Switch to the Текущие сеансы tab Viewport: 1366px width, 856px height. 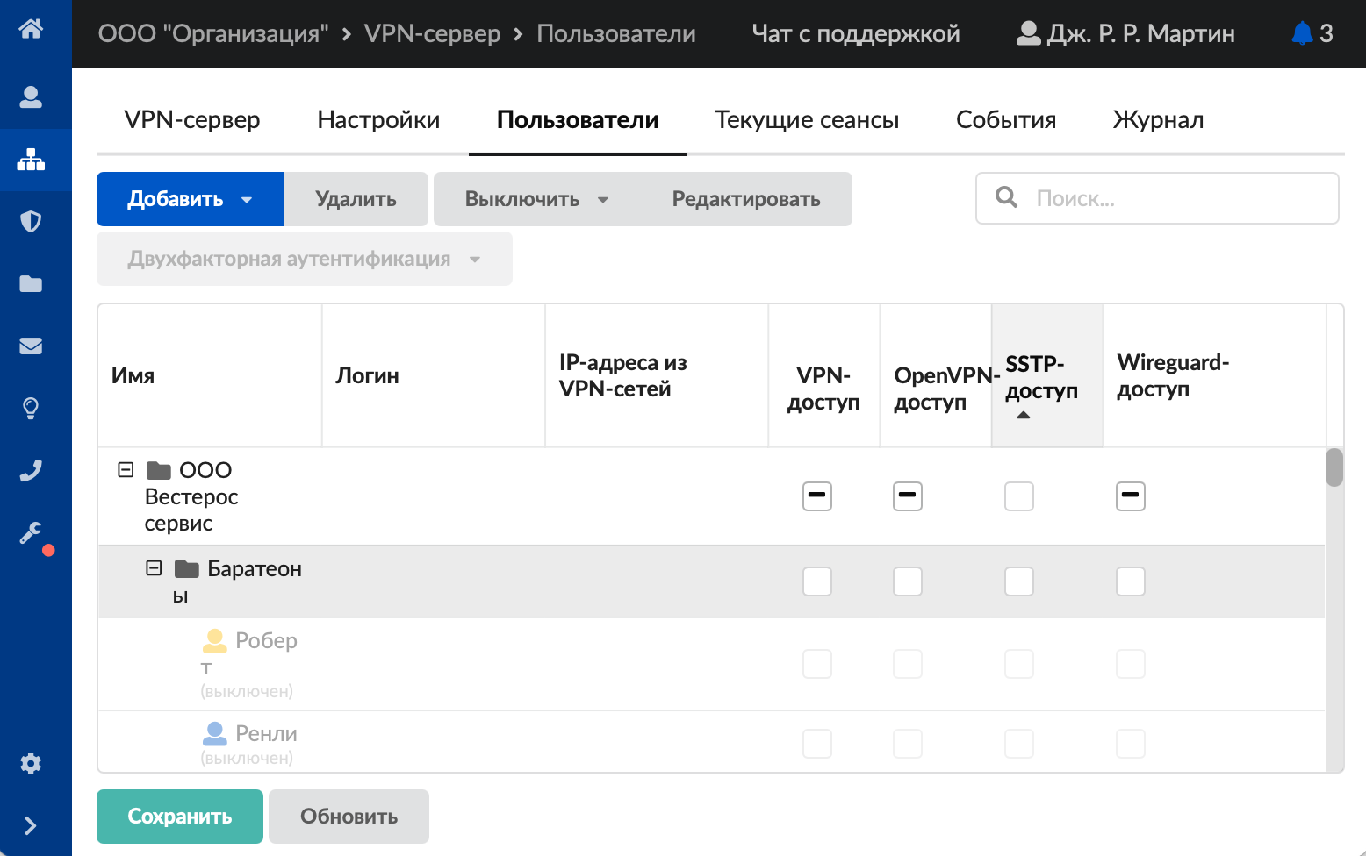click(807, 120)
